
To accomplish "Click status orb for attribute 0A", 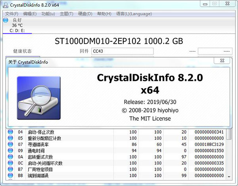I will pyautogui.click(x=10, y=157).
